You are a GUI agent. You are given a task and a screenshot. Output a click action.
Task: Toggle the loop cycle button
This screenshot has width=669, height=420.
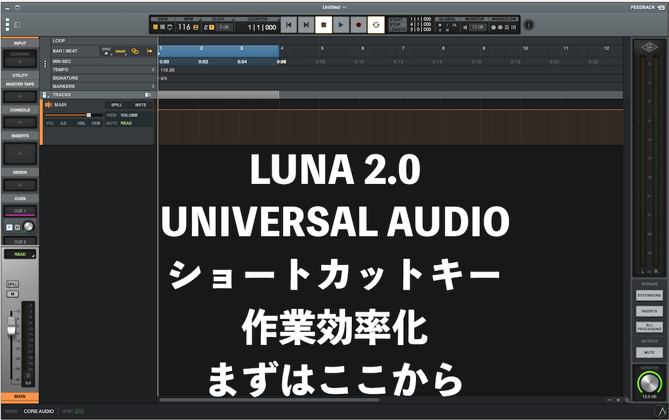coord(376,25)
